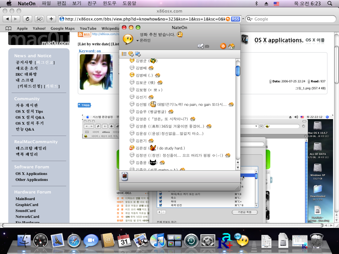Open my mini homepage house icon in NateOn header
339x254 pixels.
tap(231, 46)
